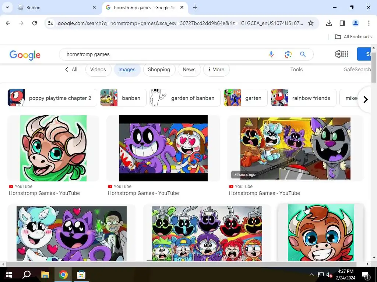The width and height of the screenshot is (377, 282).
Task: Open the Tools options
Action: click(x=296, y=69)
